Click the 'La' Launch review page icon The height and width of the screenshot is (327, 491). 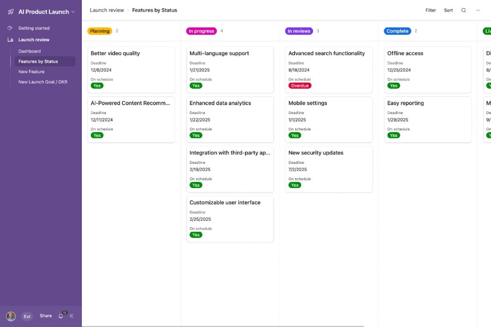coord(10,40)
